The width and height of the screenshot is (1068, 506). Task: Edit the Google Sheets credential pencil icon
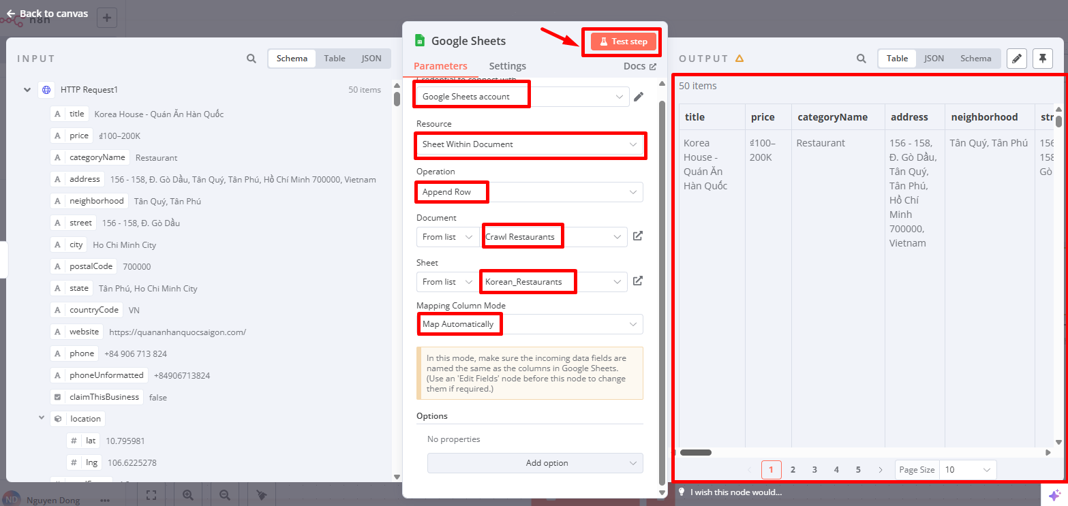(639, 97)
